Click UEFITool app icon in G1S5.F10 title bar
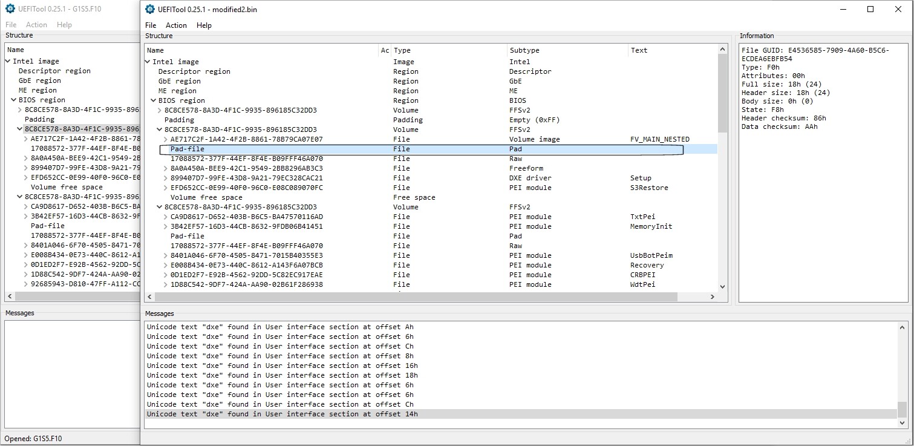This screenshot has width=914, height=446. [x=10, y=9]
